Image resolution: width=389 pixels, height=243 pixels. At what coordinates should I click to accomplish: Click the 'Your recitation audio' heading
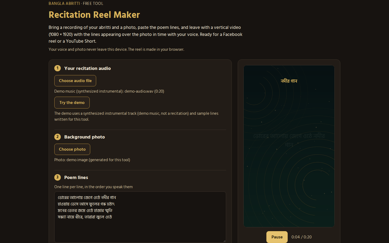88,68
